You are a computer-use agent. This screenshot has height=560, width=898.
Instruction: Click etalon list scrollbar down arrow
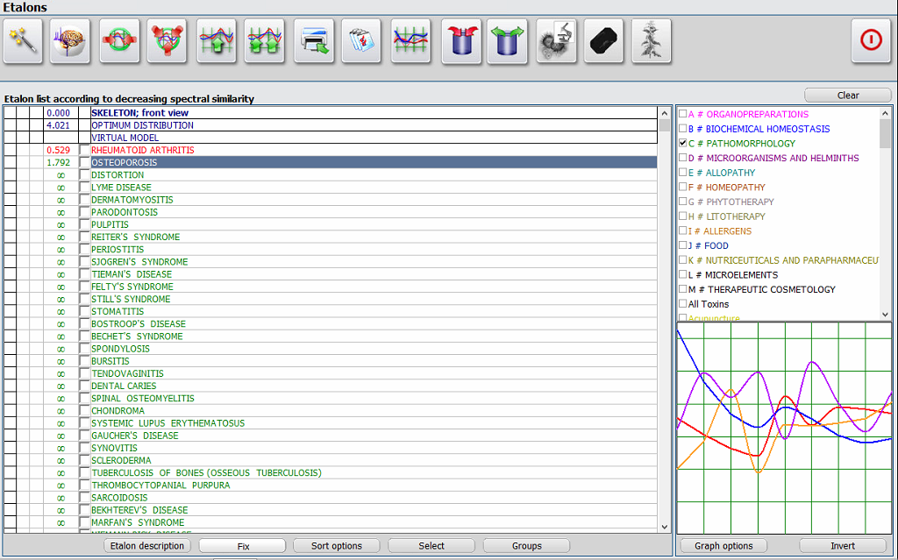coord(664,527)
